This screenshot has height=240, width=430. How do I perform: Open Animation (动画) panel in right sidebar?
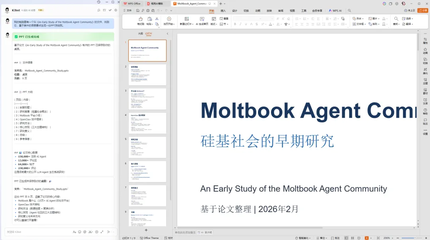pyautogui.click(x=425, y=51)
